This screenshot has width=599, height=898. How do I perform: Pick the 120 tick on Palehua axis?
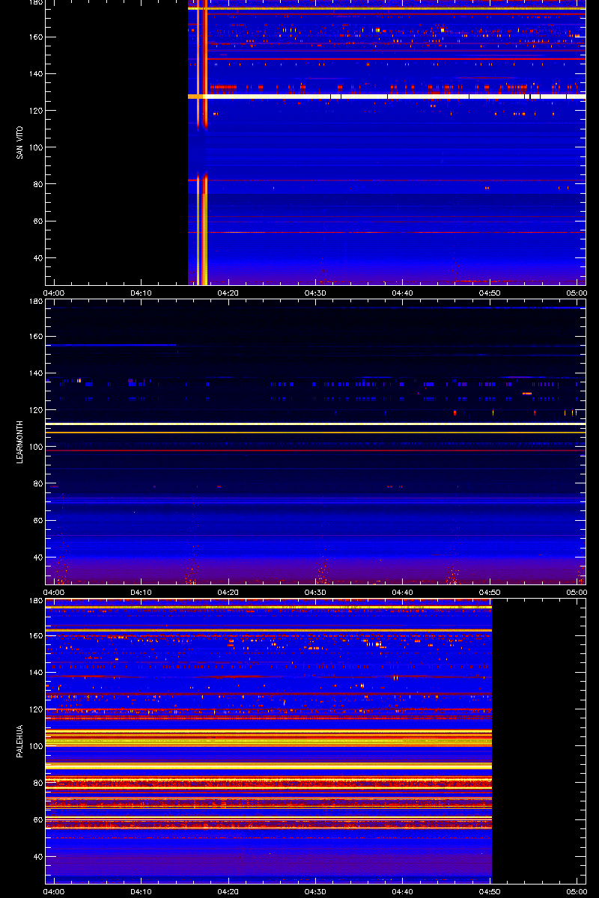coord(35,709)
